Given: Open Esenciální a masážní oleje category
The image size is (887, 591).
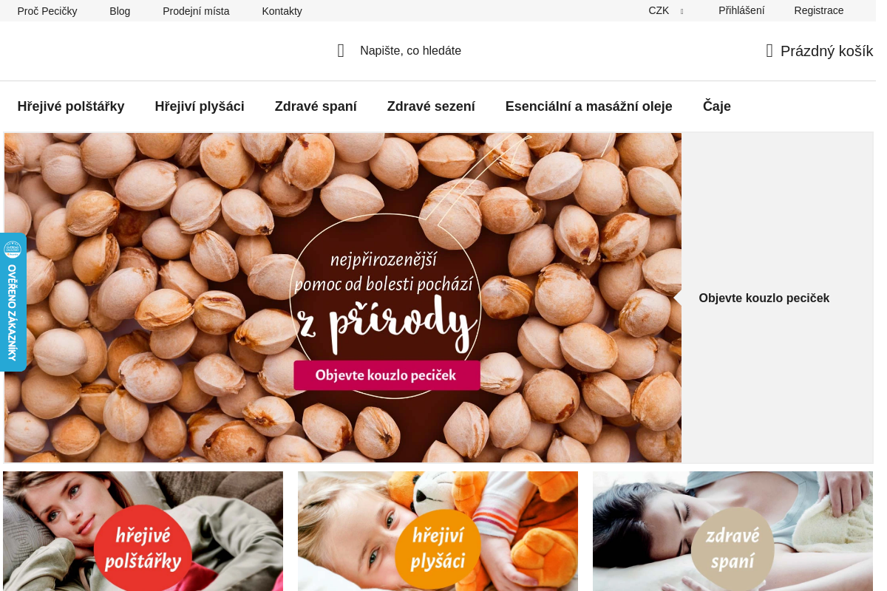Looking at the screenshot, I should click(589, 106).
